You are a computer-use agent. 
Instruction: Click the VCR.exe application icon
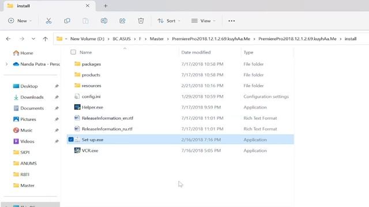77,151
